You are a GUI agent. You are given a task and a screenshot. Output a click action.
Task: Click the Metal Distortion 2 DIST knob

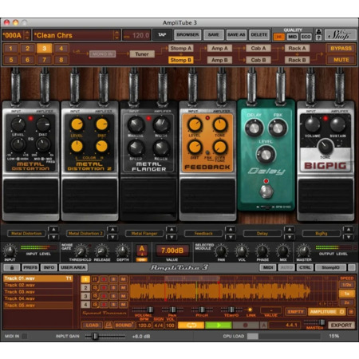pyautogui.click(x=101, y=124)
